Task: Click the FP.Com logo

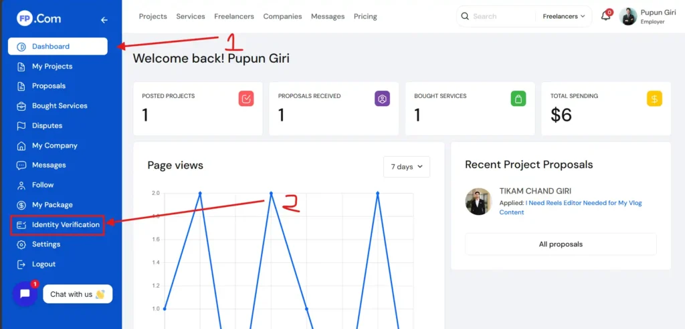Action: coord(39,19)
